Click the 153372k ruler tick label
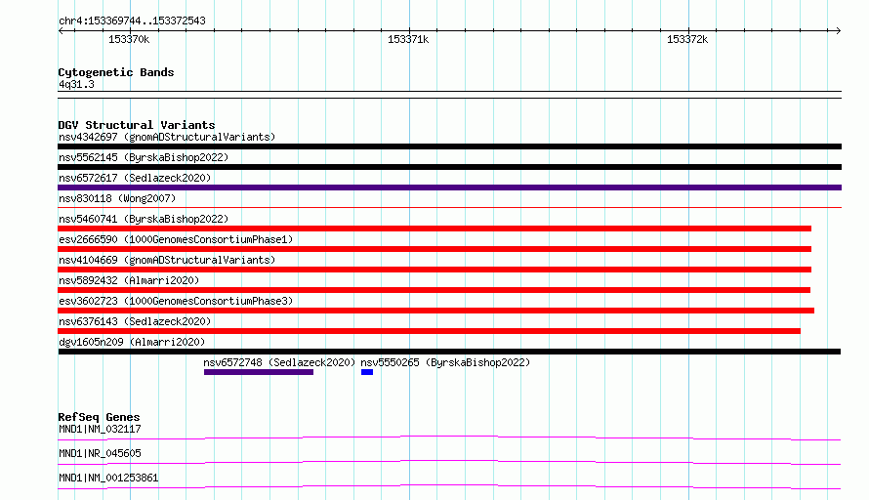Screen dimensions: 869x500 coord(687,39)
